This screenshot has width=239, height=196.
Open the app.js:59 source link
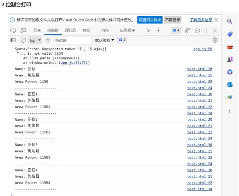point(203,49)
